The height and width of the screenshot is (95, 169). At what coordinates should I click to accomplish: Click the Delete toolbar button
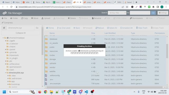(x=72, y=18)
